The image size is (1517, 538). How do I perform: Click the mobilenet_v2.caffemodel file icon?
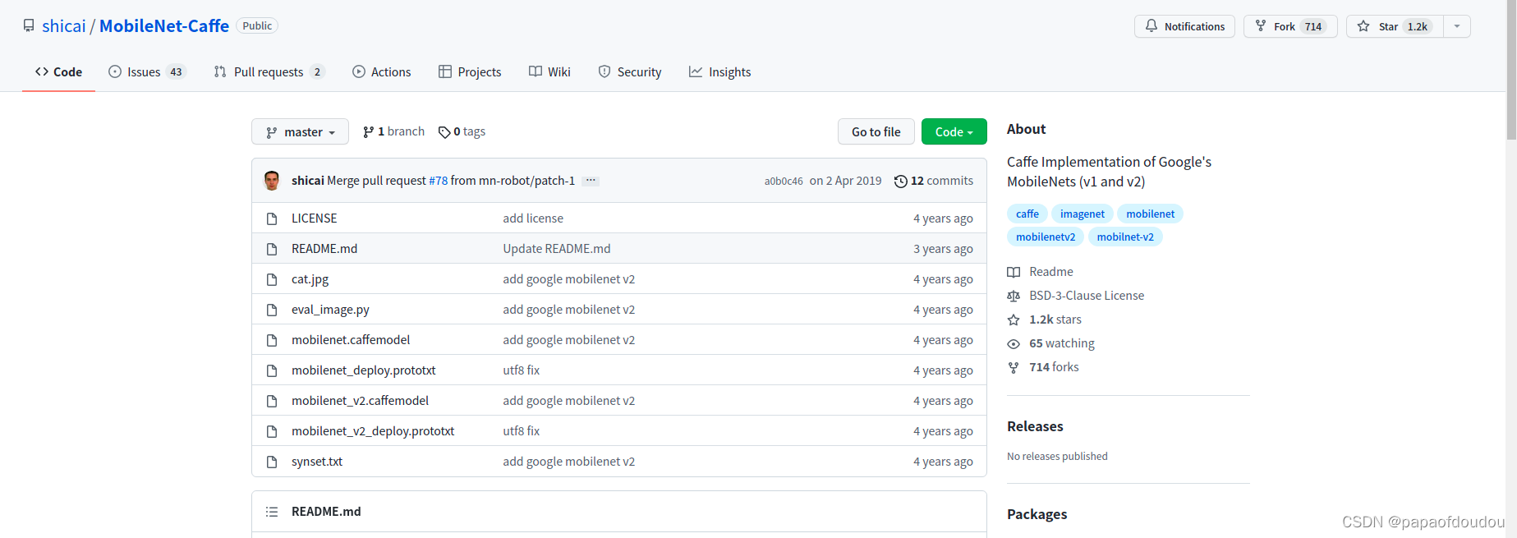[x=272, y=401]
